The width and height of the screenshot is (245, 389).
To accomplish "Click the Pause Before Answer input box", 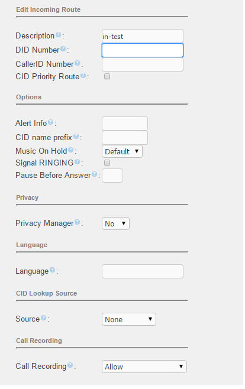I will click(112, 176).
